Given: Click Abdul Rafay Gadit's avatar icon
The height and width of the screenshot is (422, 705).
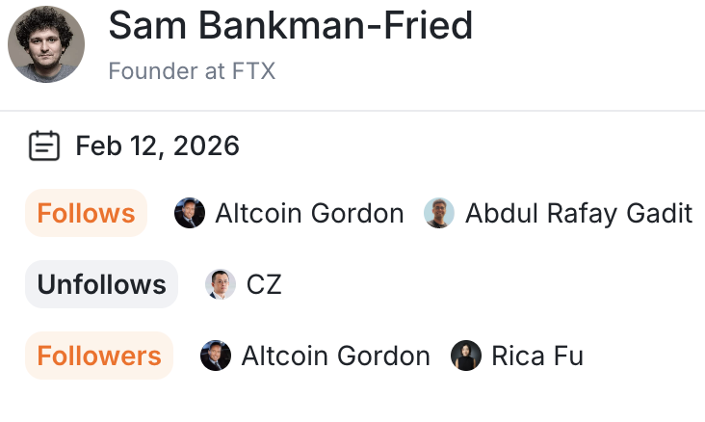Looking at the screenshot, I should 439,213.
